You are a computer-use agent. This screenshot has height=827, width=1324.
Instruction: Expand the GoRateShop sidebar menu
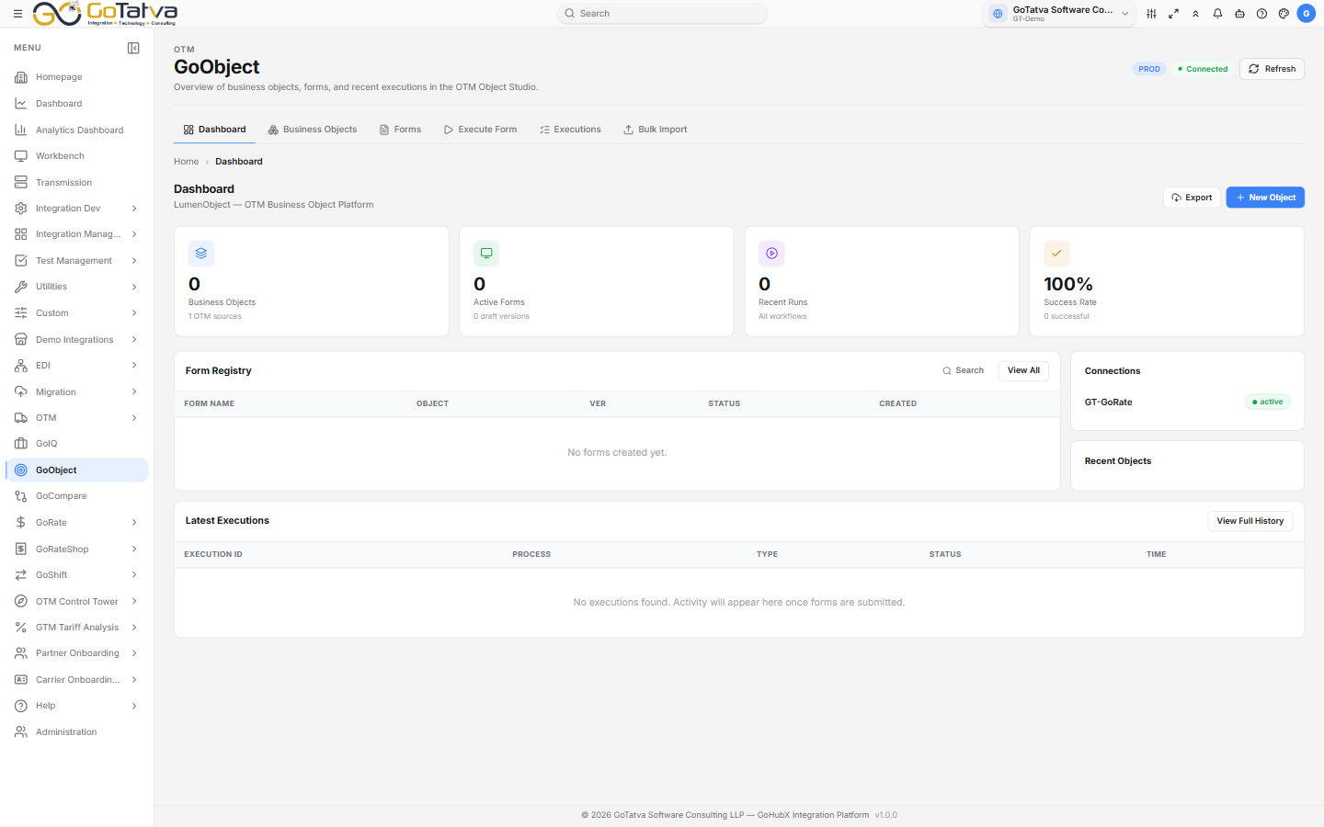click(76, 549)
